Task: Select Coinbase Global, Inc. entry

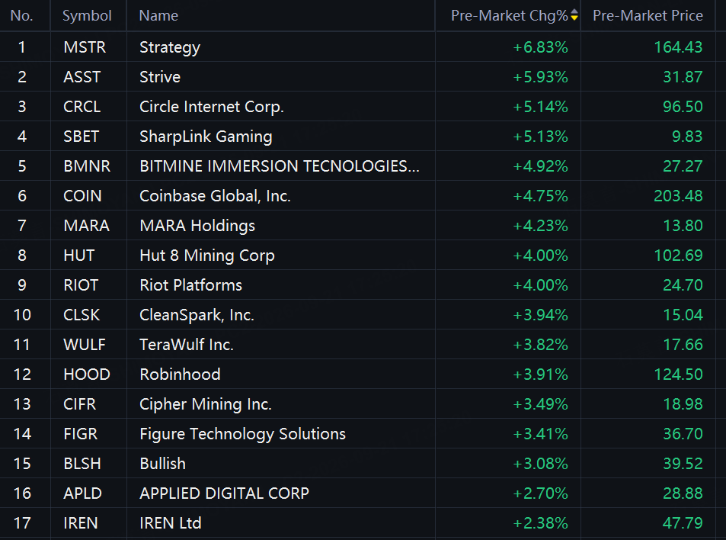Action: click(x=215, y=195)
